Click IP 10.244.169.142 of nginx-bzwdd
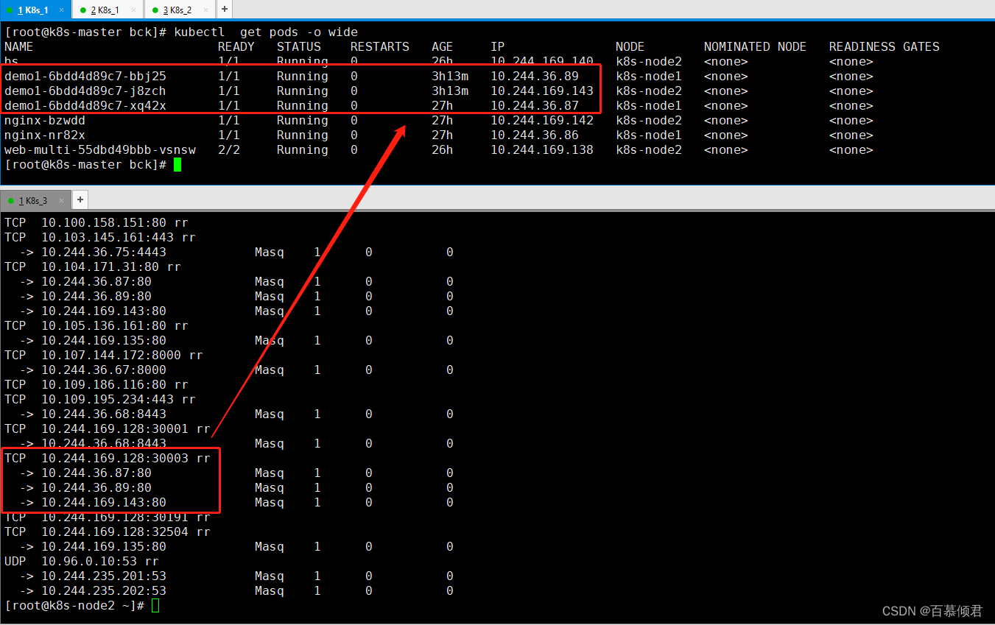 542,121
